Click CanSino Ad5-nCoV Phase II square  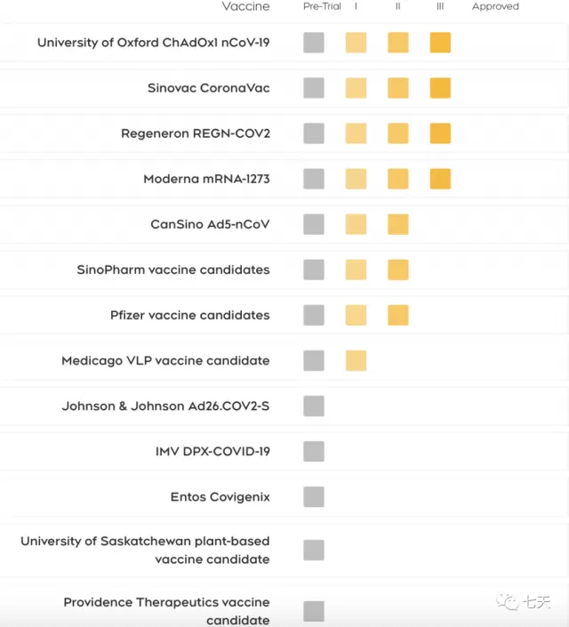[x=398, y=224]
